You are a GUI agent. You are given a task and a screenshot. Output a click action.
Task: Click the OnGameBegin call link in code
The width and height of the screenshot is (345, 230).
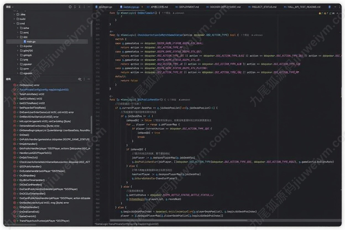[137, 199]
